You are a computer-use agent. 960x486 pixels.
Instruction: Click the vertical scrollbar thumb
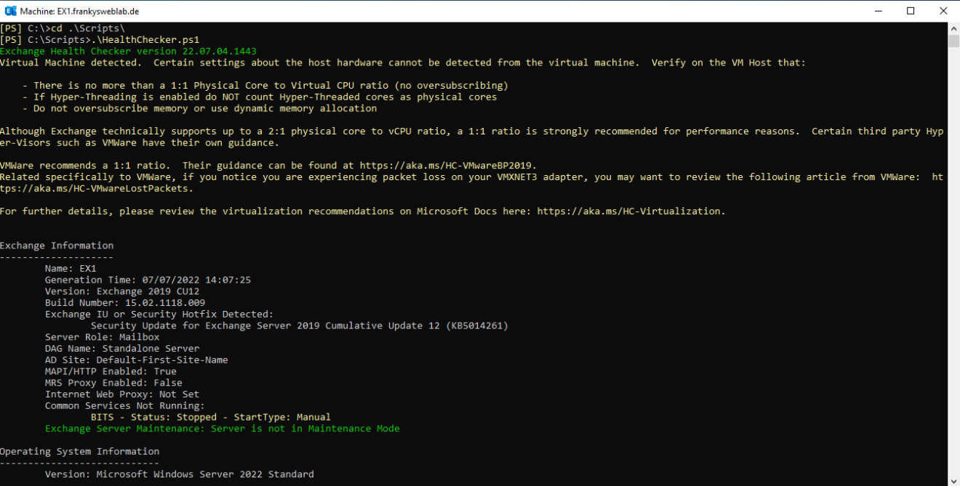(x=953, y=40)
